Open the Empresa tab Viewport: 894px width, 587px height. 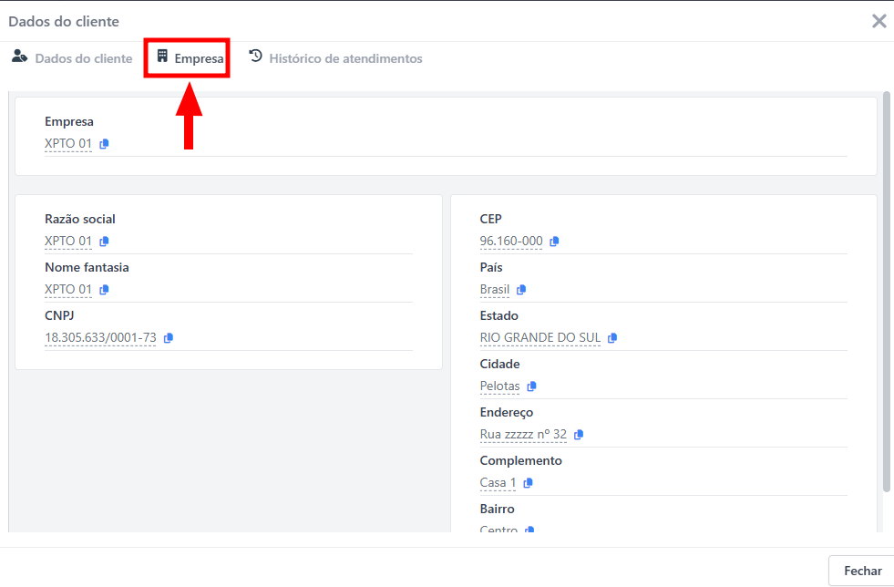(189, 58)
